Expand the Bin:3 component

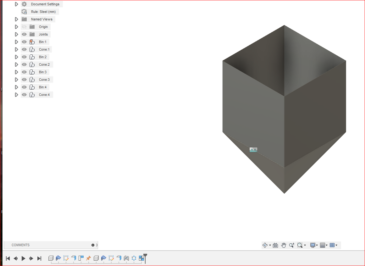click(x=16, y=72)
